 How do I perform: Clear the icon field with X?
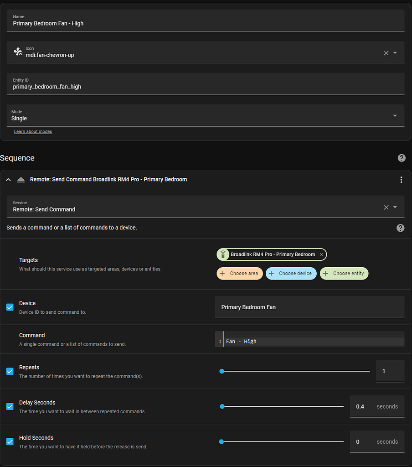coord(386,53)
